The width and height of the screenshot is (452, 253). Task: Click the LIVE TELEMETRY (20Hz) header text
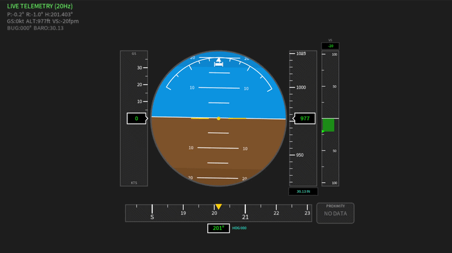point(40,6)
